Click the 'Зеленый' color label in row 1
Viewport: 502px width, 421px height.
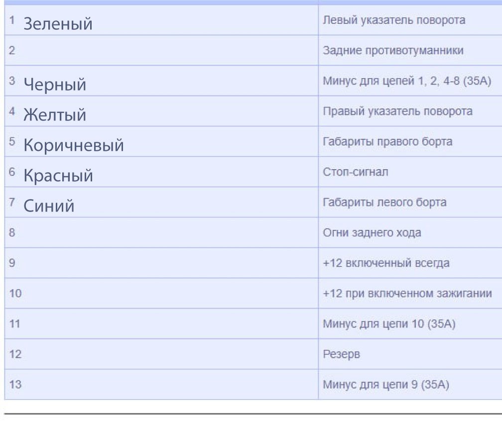pyautogui.click(x=58, y=24)
